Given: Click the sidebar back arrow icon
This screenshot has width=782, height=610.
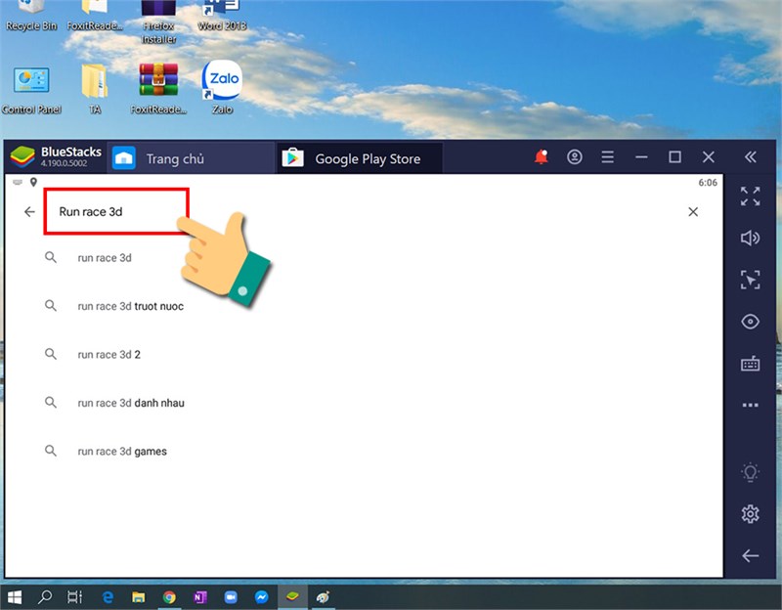Looking at the screenshot, I should (750, 555).
